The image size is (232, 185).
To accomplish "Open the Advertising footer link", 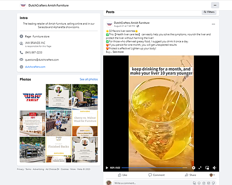I will click(38, 169).
